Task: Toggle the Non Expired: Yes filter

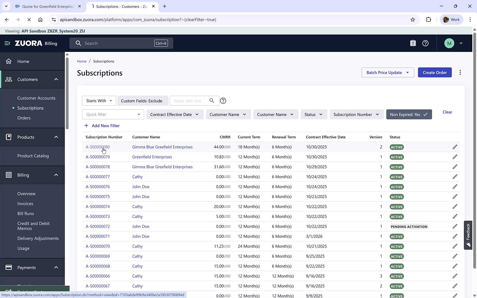Action: pos(409,114)
